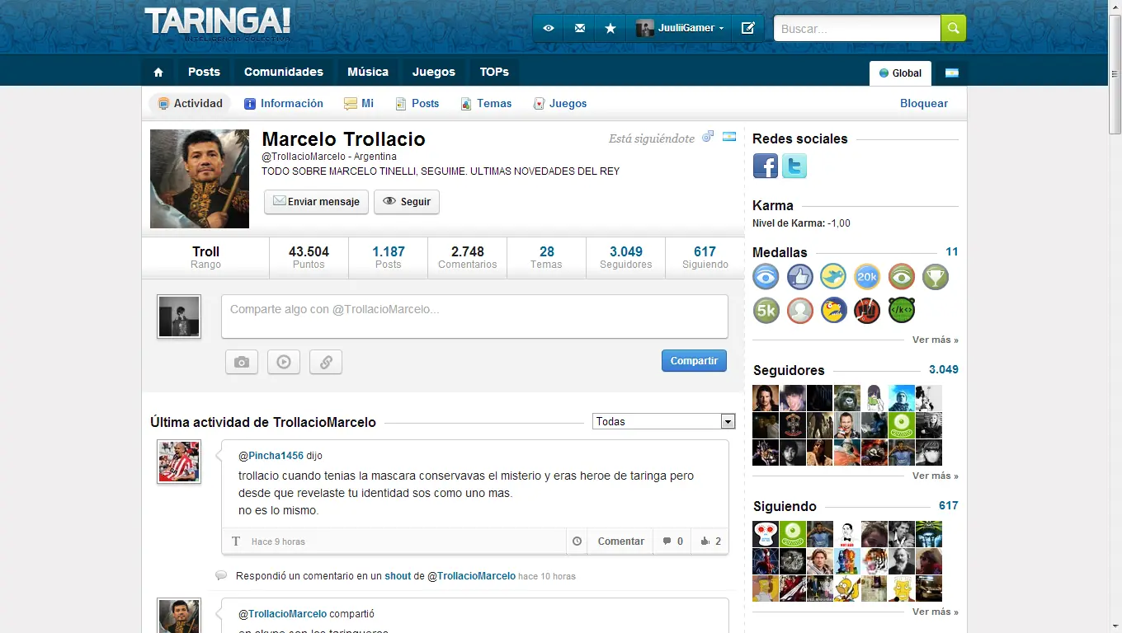1122x633 pixels.
Task: Click the green code bear medal
Action: [902, 310]
